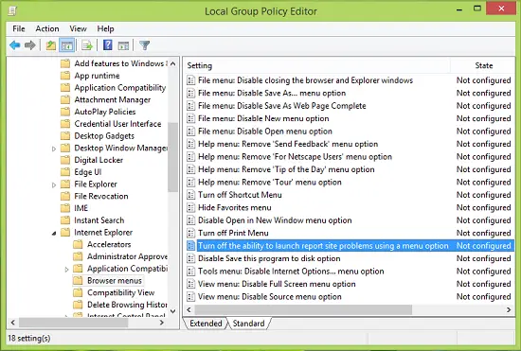Screen dimensions: 521x351
Task: Expand the Desktop Window Manager node
Action: (x=54, y=149)
